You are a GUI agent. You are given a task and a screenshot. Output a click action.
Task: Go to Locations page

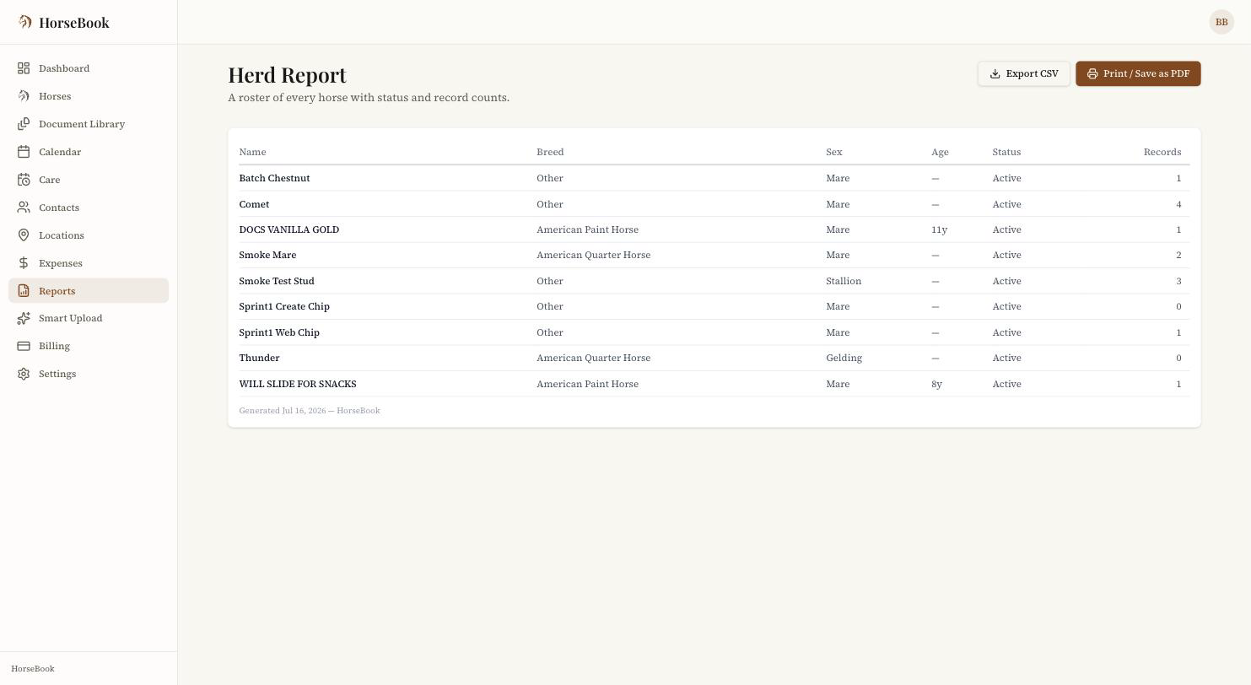[x=89, y=235]
